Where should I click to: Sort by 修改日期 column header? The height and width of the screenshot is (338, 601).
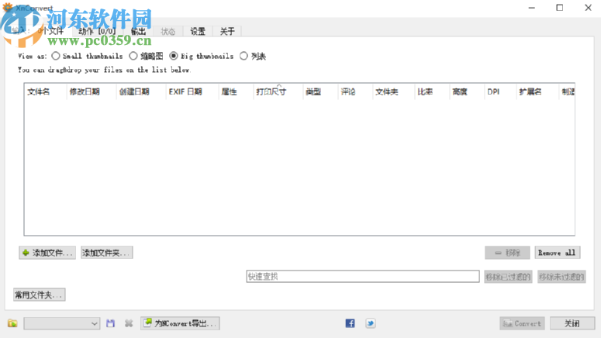coord(91,92)
